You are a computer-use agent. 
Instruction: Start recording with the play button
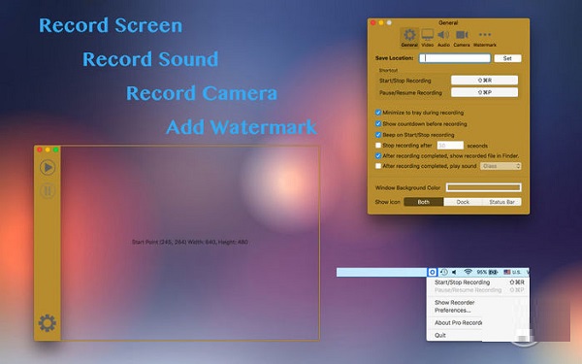click(48, 167)
